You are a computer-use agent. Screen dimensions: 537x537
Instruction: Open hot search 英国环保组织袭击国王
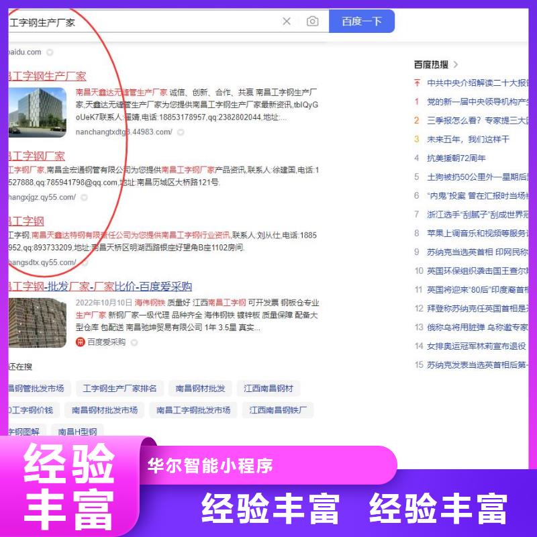(x=477, y=271)
